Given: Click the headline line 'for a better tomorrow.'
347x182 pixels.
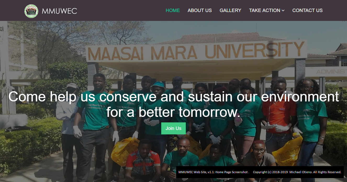Looking at the screenshot, I should pos(173,112).
